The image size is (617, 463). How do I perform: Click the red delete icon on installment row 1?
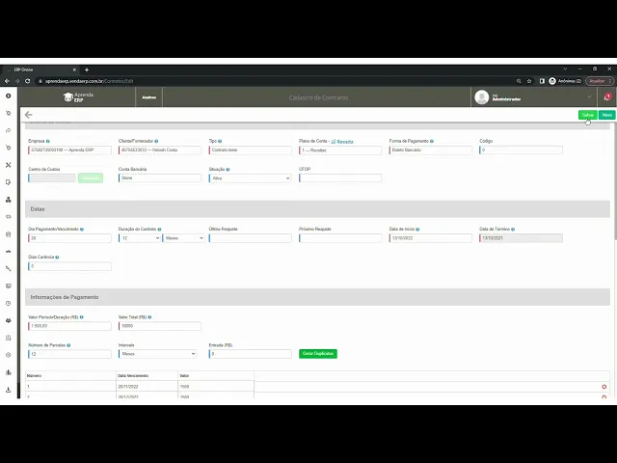[604, 387]
